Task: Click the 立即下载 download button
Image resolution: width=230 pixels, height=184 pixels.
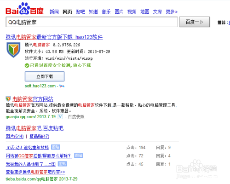Action: coord(45,76)
